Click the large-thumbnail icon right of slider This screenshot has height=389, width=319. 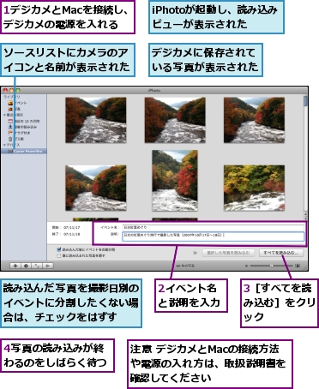tap(298, 266)
